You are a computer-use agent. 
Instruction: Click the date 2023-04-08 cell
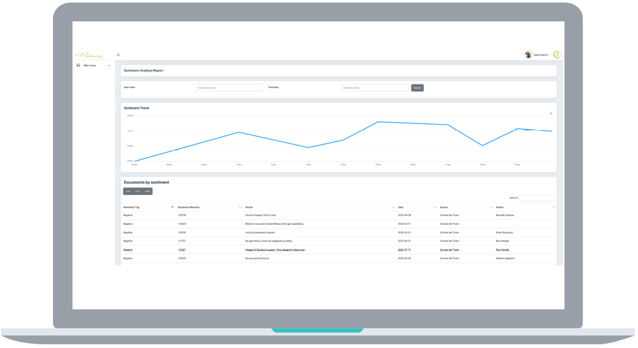click(405, 215)
